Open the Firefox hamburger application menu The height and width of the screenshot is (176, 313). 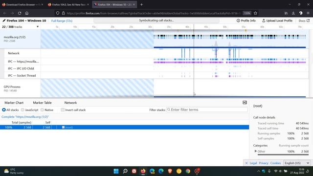[x=308, y=13]
